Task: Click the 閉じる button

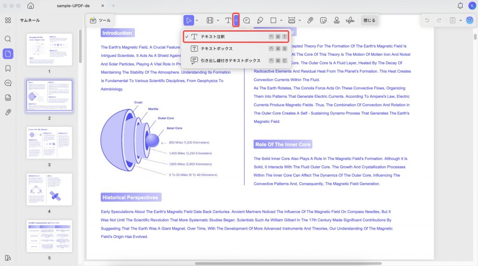Action: point(369,20)
